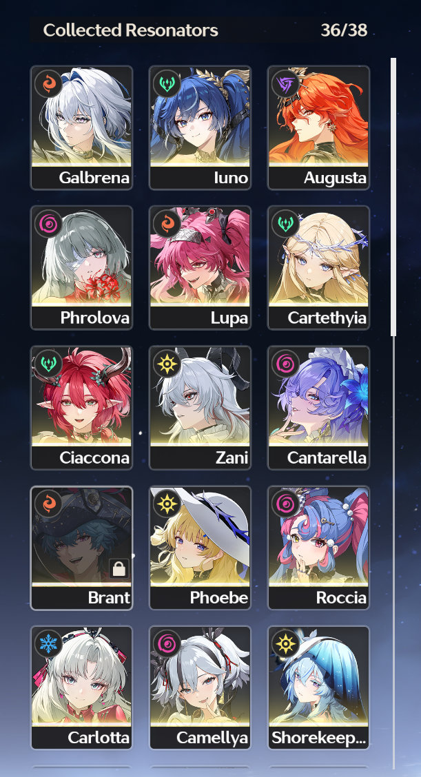Viewport: 421px width, 777px height.
Task: Open Phoebe's resonator card
Action: pos(201,548)
